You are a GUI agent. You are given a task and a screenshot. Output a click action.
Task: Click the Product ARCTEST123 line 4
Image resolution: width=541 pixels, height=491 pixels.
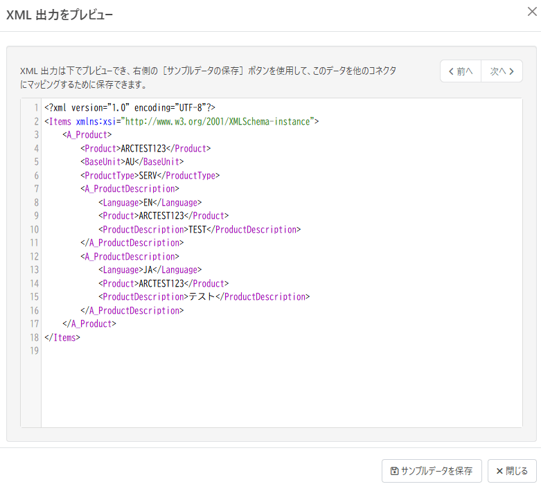tap(145, 148)
